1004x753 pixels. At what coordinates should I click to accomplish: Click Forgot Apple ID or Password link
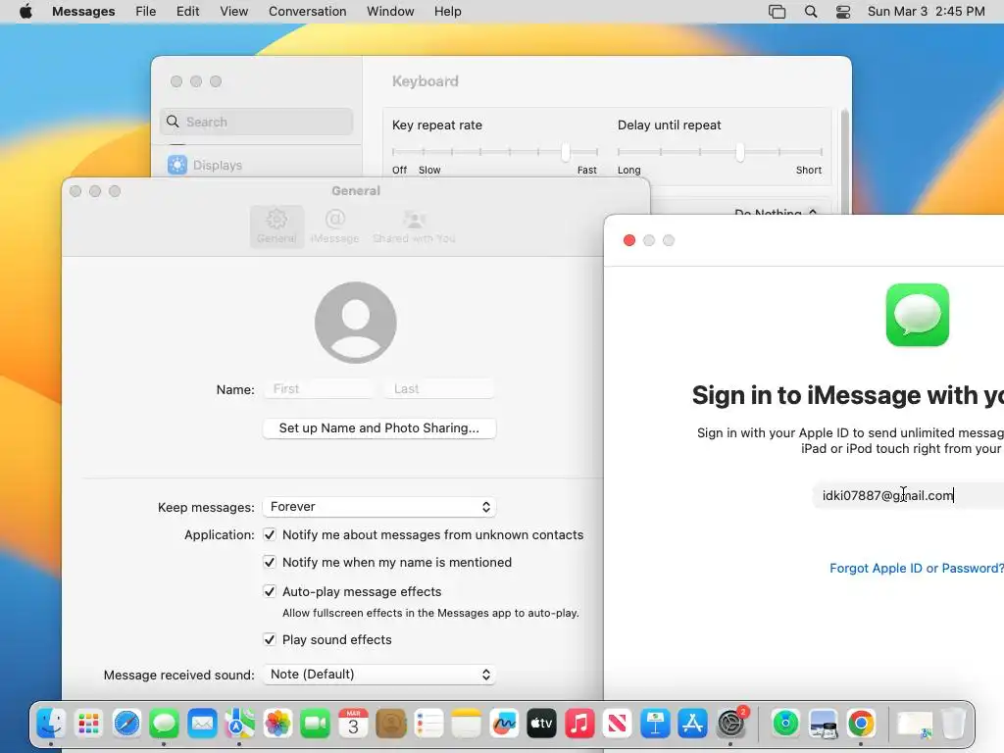917,568
